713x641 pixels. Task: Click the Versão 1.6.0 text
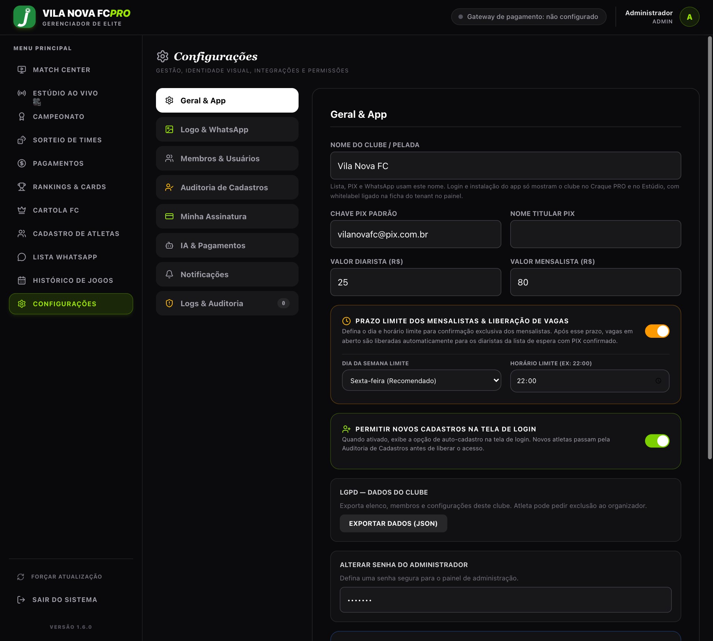pos(71,627)
